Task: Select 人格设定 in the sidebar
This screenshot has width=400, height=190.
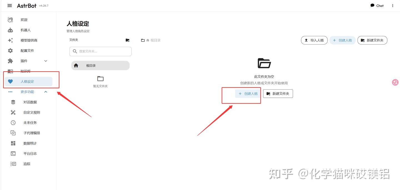Action: tap(28, 82)
